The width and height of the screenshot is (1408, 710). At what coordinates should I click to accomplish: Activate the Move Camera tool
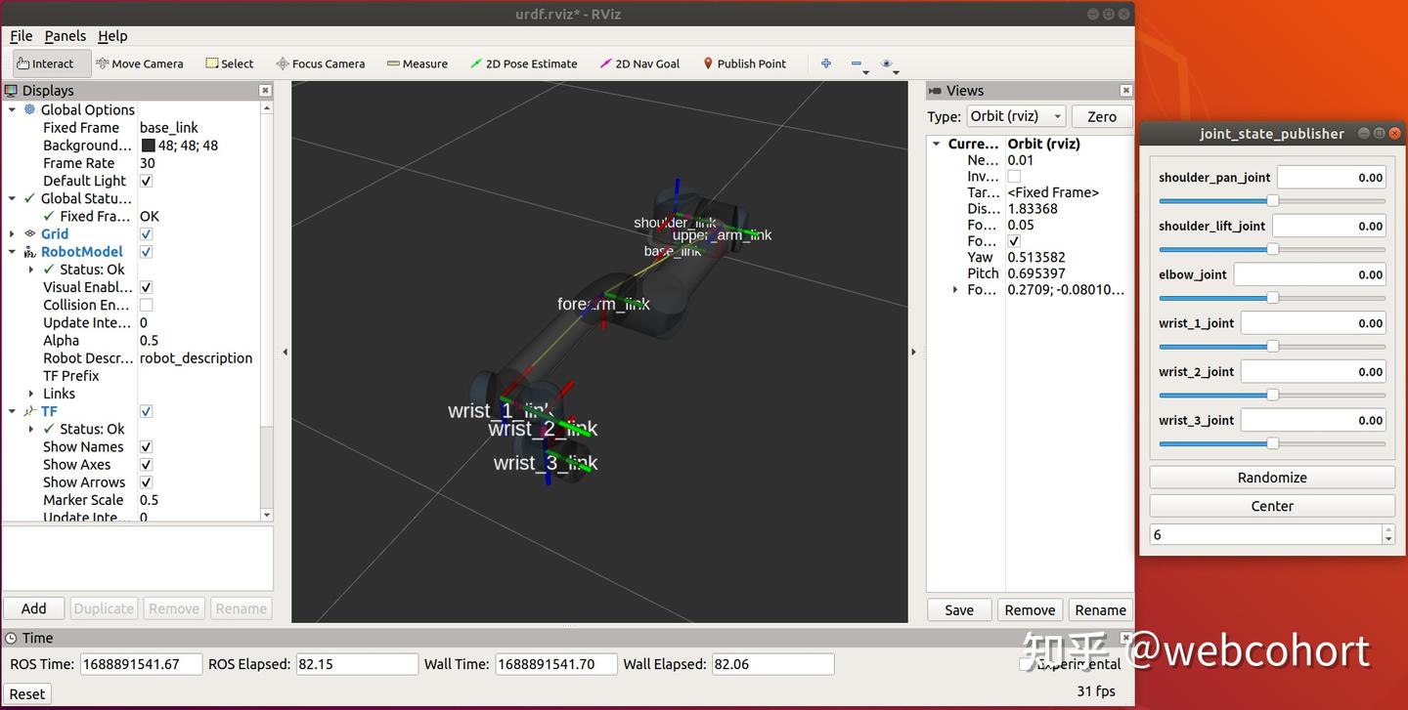point(140,63)
